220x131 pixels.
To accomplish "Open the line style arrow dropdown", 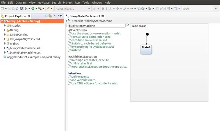I will [x=135, y=9].
